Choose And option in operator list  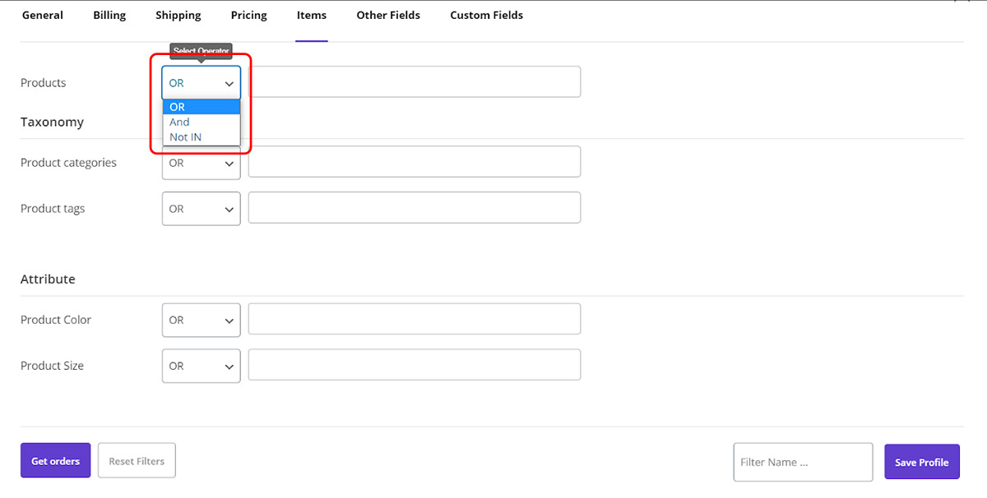(x=201, y=122)
